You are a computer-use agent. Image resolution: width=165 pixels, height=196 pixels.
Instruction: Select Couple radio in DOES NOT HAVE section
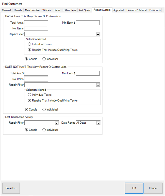coord(26,110)
